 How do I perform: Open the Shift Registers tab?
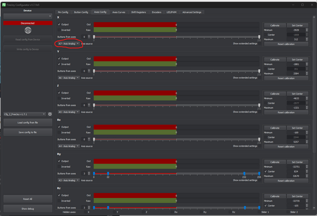(138, 12)
